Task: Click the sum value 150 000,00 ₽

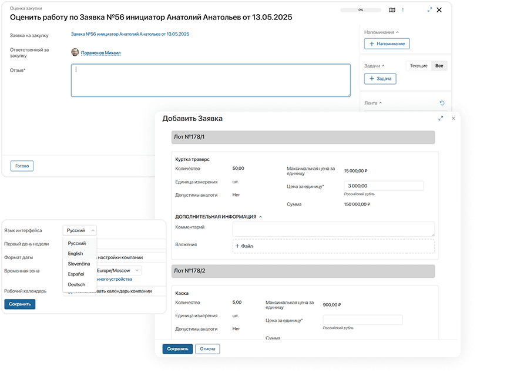Action: 357,204
